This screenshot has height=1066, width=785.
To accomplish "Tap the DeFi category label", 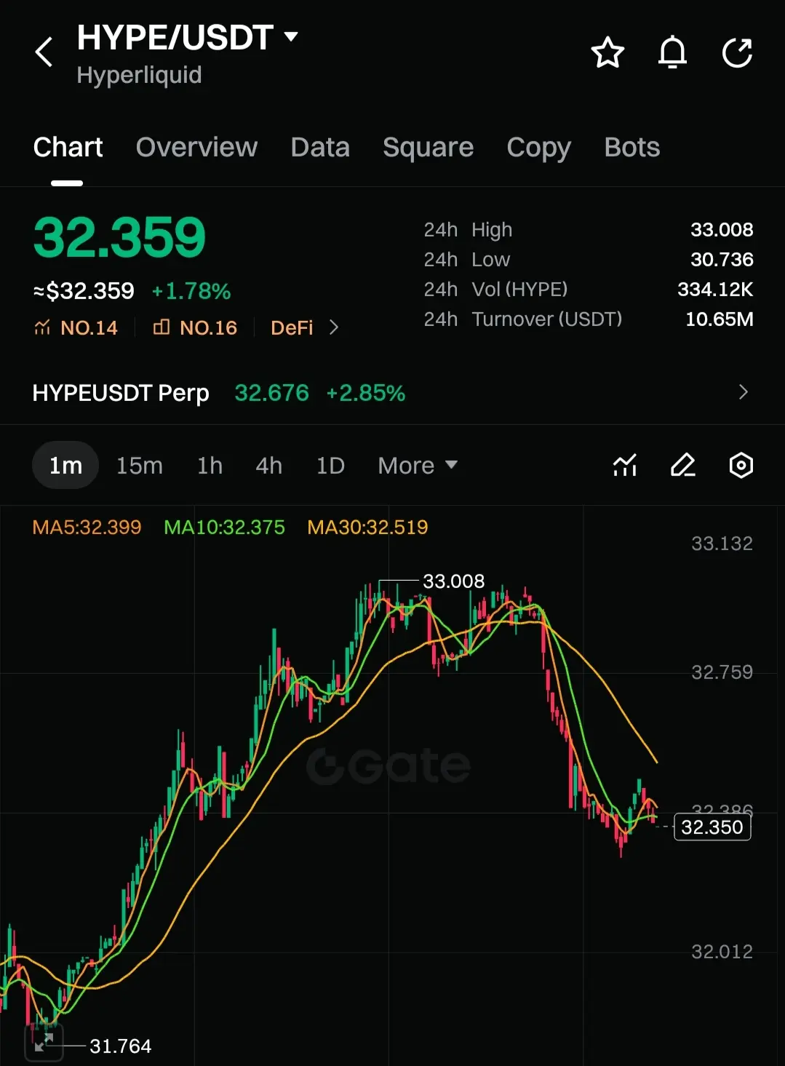I will (x=292, y=327).
